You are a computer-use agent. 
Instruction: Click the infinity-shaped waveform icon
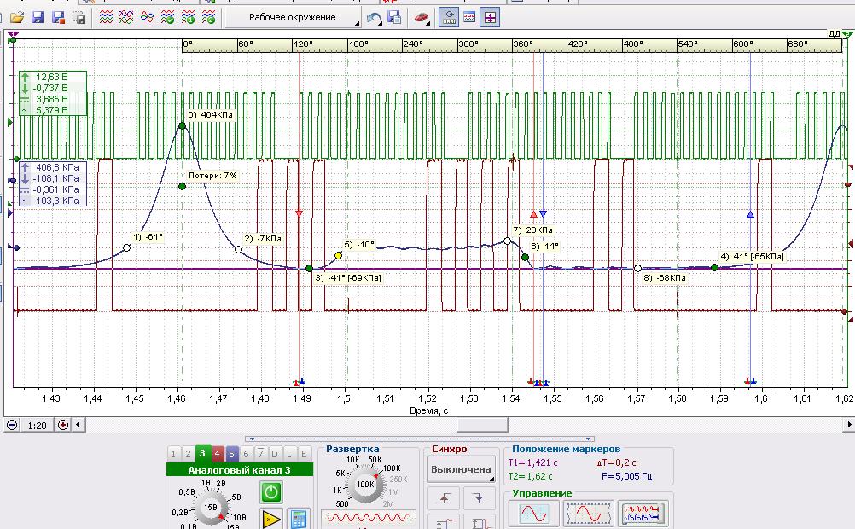click(148, 17)
